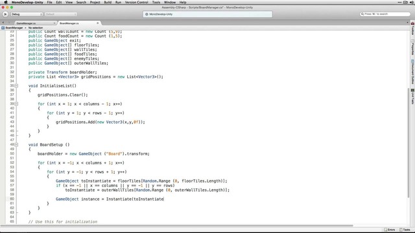Click the 'if (x == -1 || x == columns' line
Viewport: 415px width, 233px height.
tap(115, 186)
